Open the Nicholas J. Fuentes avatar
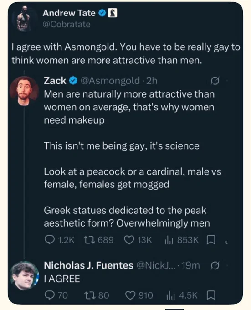 click(25, 276)
